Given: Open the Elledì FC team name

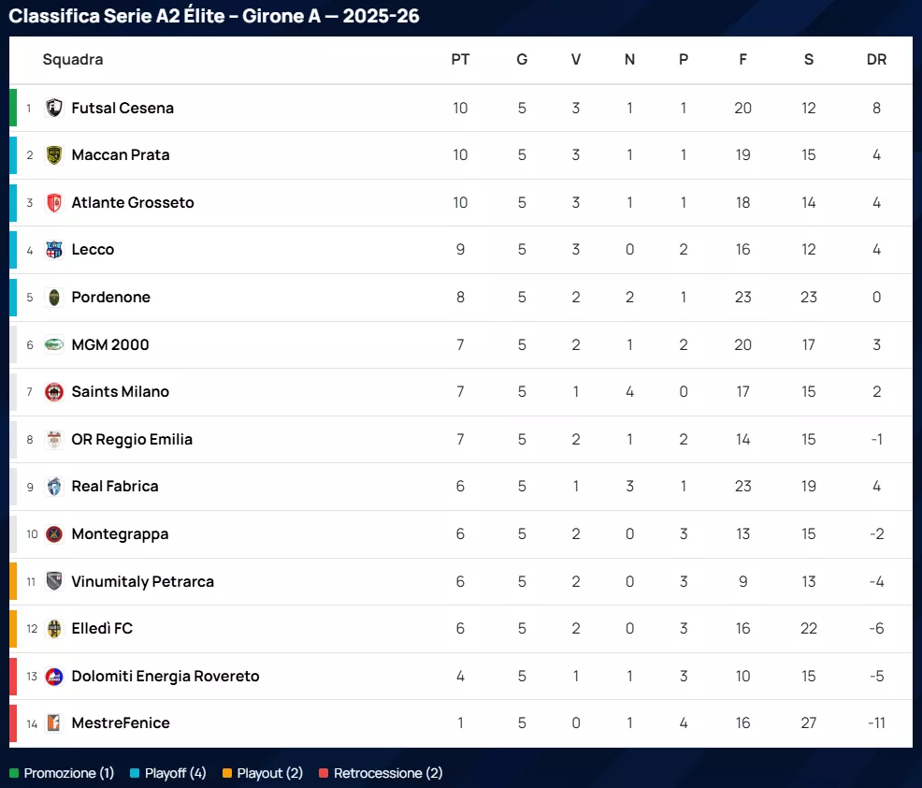Looking at the screenshot, I should point(102,628).
